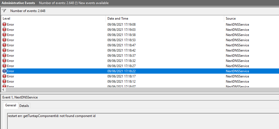Click error icon of 17:18:27 event

tap(4, 66)
